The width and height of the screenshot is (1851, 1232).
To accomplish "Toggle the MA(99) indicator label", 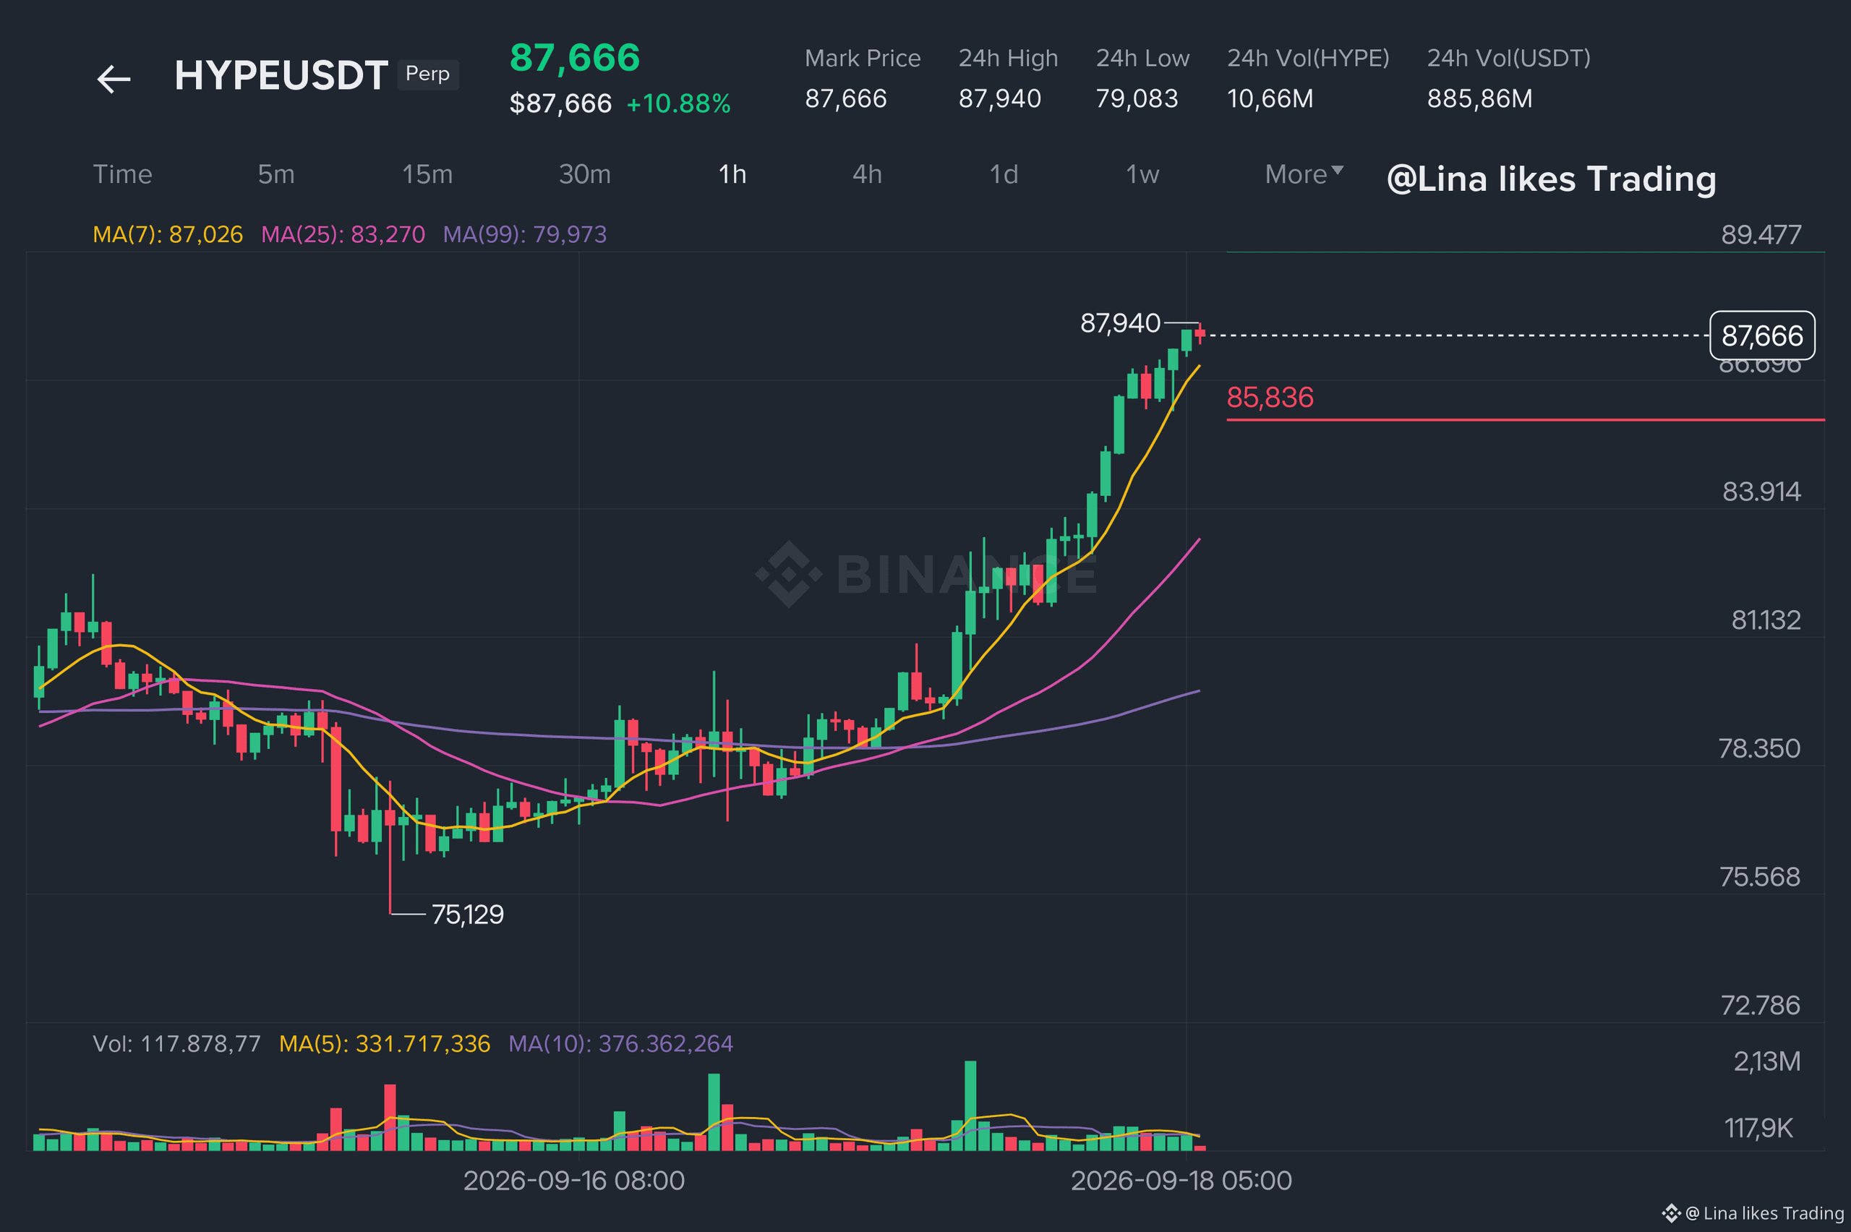I will 525,234.
